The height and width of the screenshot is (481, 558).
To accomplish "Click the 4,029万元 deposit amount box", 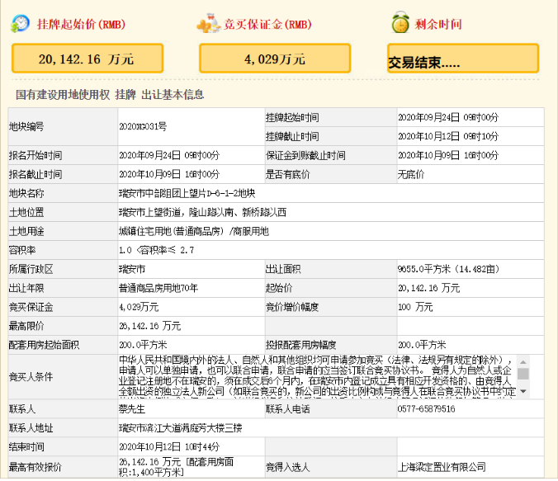I will (x=274, y=59).
